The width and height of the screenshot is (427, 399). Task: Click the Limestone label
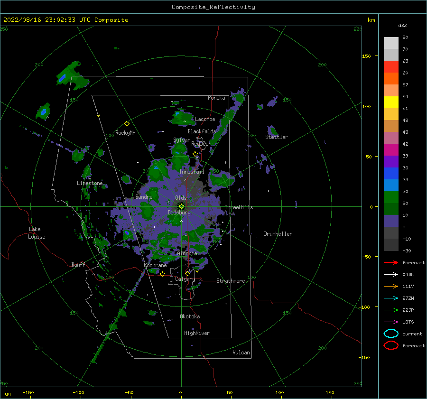(90, 183)
